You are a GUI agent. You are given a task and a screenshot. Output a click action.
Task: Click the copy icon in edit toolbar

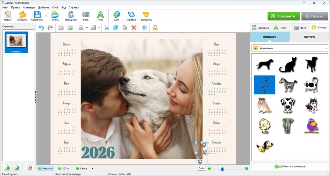click(115, 28)
